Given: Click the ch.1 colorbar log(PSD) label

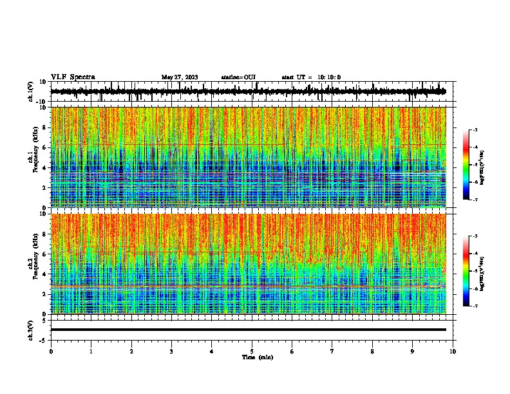Looking at the screenshot, I should pos(482,167).
